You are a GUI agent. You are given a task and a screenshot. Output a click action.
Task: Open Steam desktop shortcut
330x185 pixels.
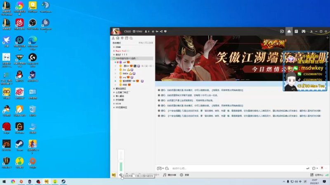[x=19, y=146]
